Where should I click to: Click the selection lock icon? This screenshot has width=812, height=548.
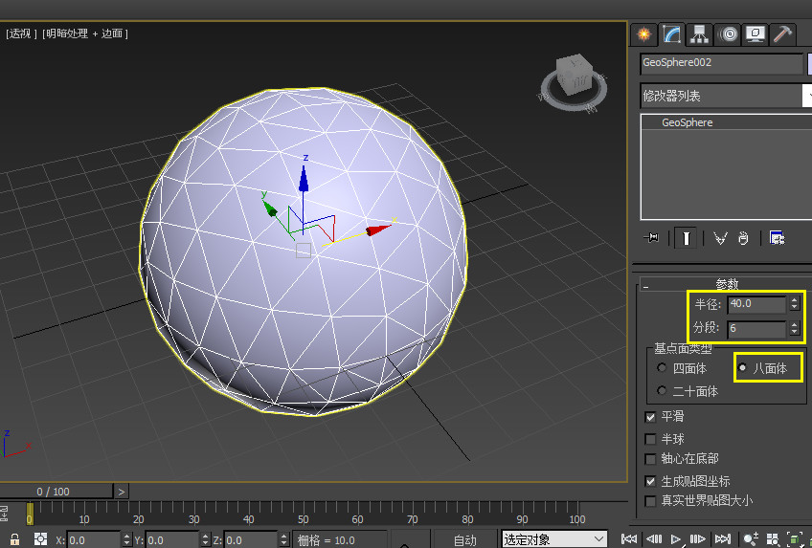pos(13,540)
